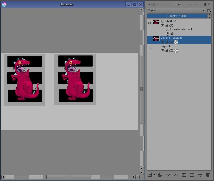Click the Transform Mask 1 scissors icon
The image size is (214, 181).
tap(168, 29)
